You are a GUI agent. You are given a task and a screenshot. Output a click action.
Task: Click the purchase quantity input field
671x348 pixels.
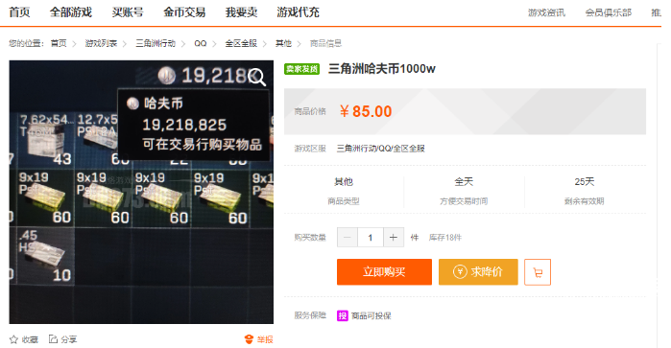coord(371,238)
